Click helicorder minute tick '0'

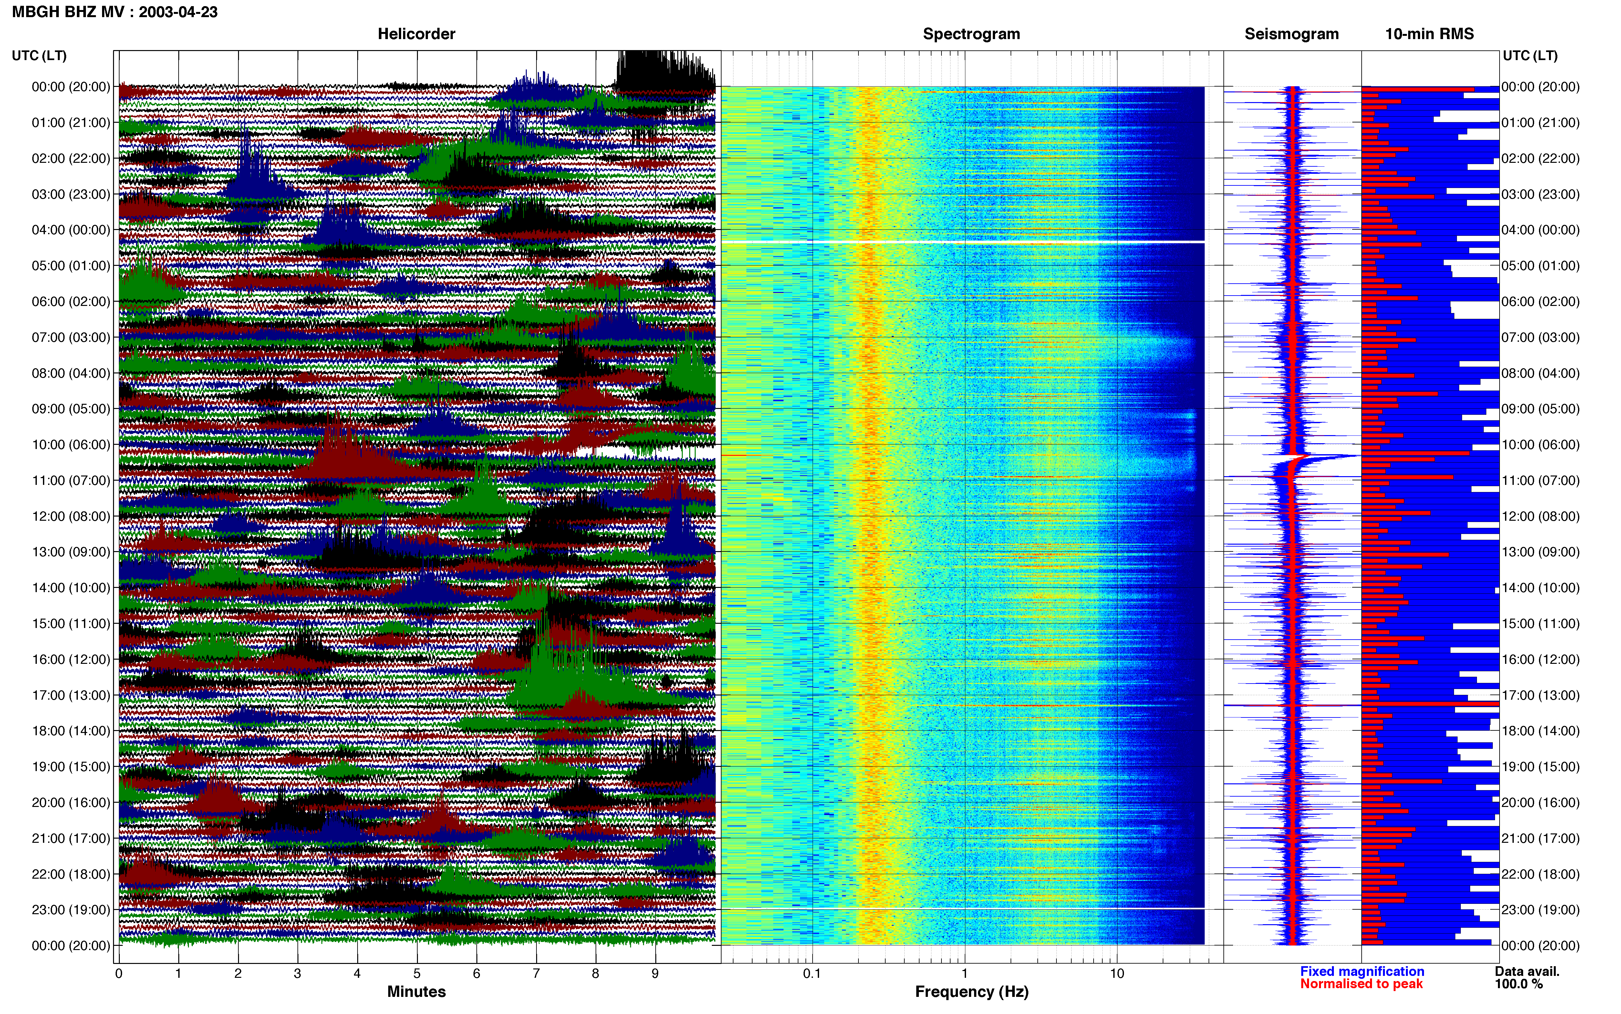tap(119, 974)
